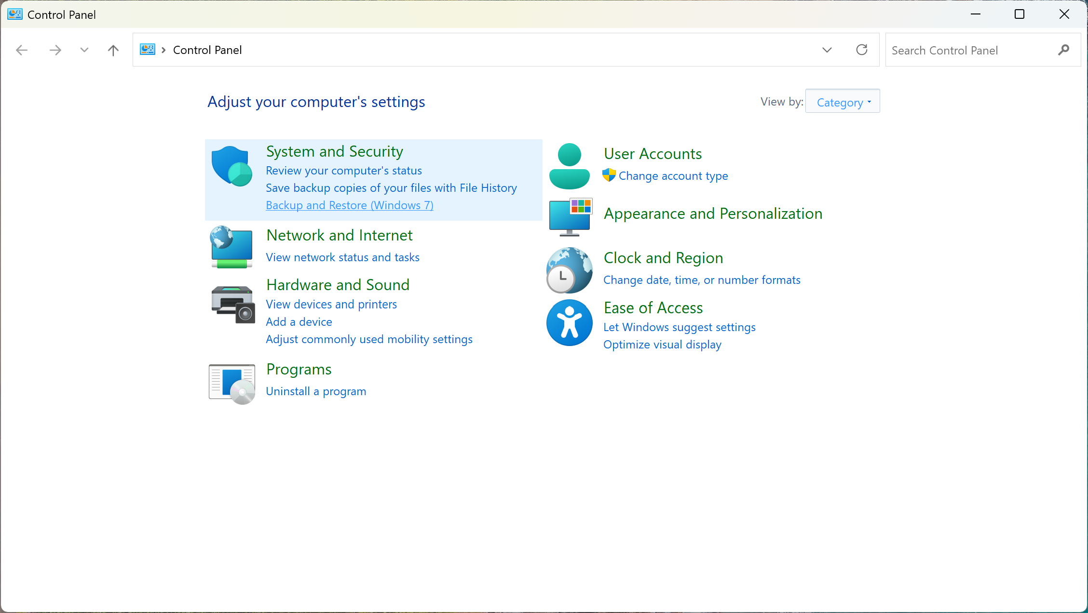
Task: Click the Search Control Panel field
Action: point(969,50)
